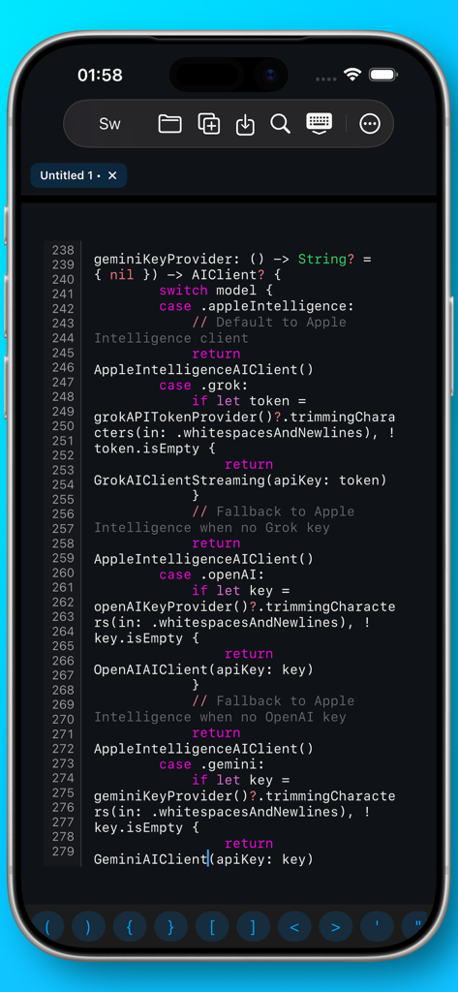This screenshot has width=458, height=992.
Task: Insert a closing square bracket key
Action: click(253, 927)
